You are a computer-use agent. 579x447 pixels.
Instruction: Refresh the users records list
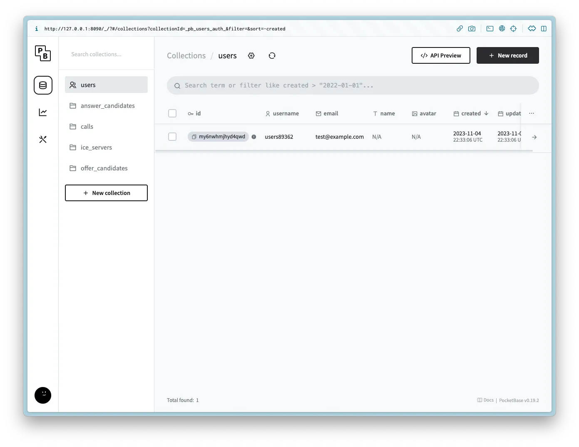point(272,56)
